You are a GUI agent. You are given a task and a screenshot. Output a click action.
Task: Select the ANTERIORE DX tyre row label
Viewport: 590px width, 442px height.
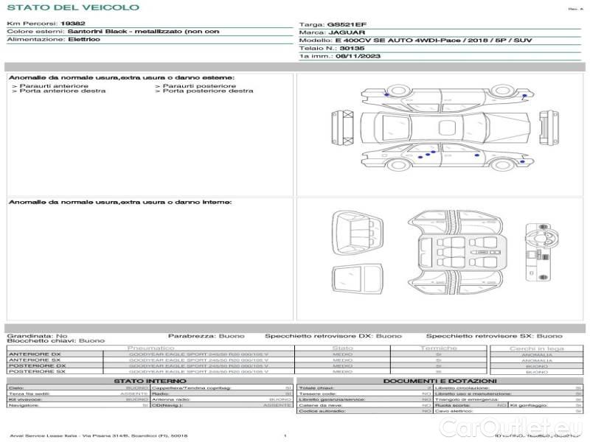[35, 354]
